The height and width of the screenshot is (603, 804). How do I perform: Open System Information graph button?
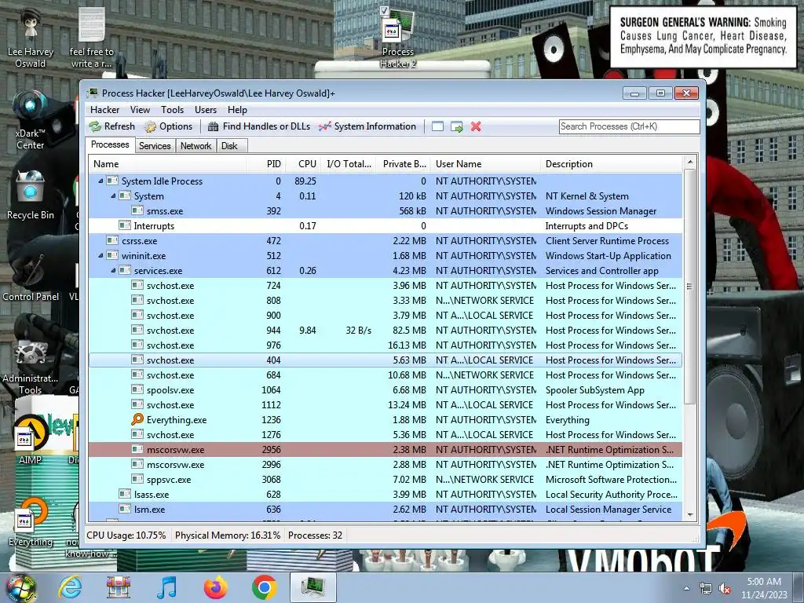click(367, 126)
